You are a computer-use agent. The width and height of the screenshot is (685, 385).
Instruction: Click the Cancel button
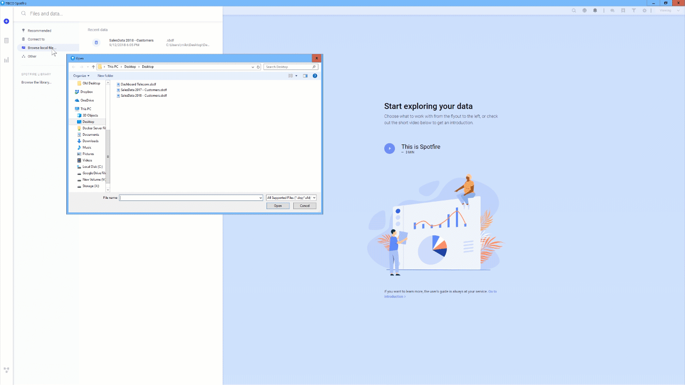point(305,206)
